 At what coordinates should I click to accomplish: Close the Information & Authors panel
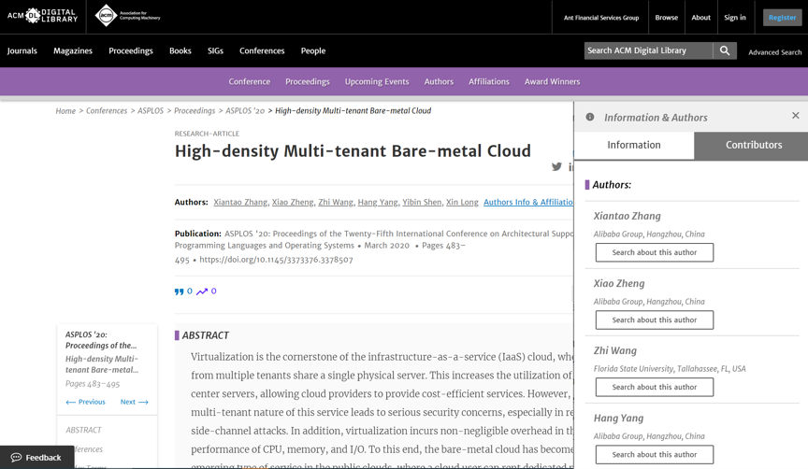[x=795, y=116]
